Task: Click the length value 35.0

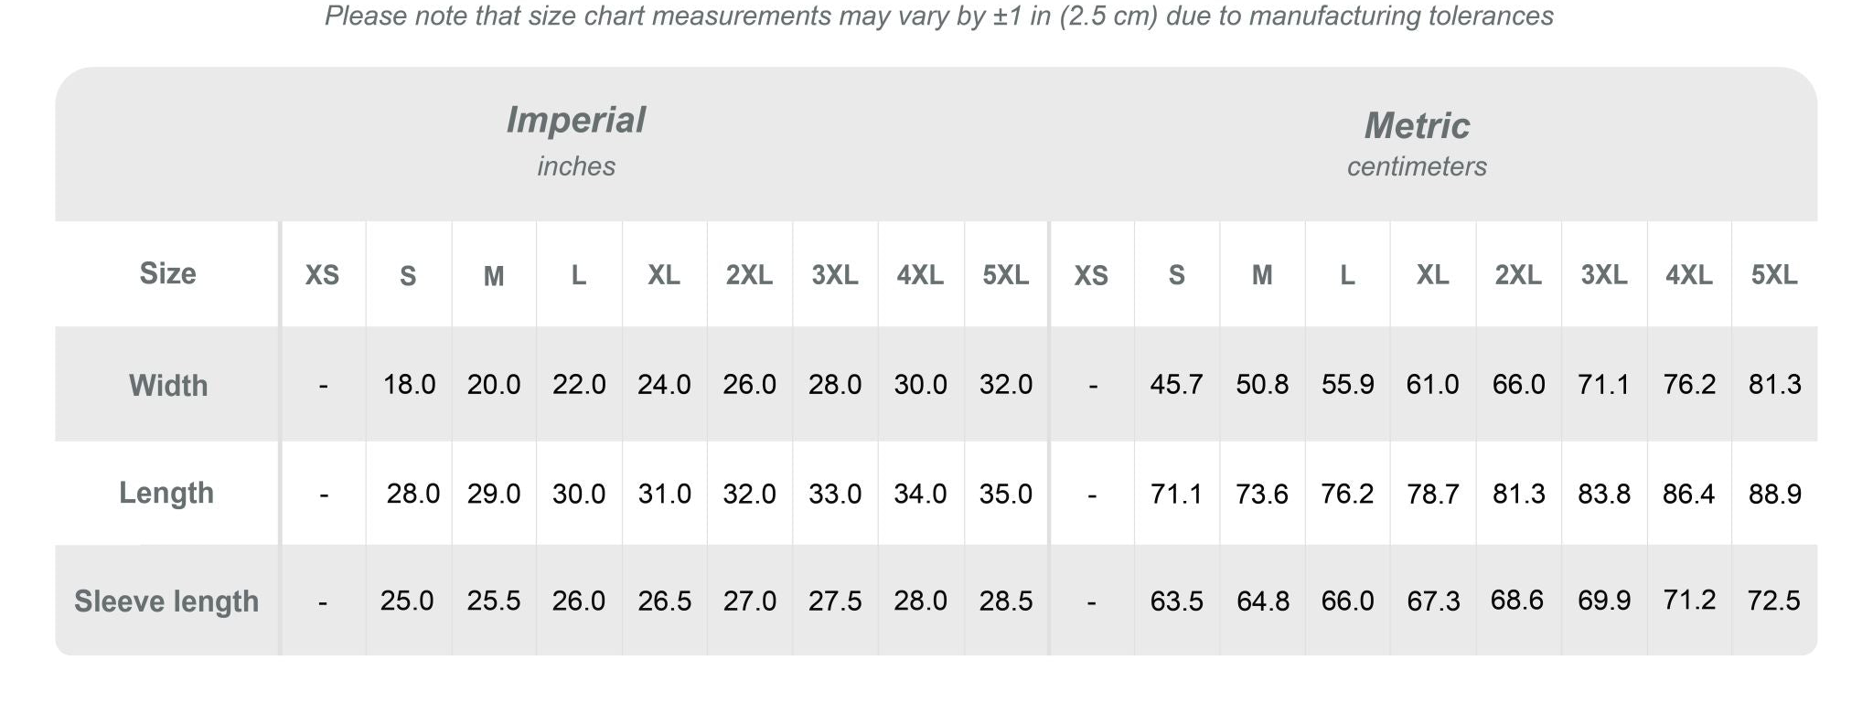Action: [x=1006, y=494]
